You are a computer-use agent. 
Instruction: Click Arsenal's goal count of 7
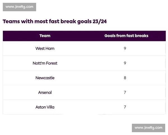(125, 92)
